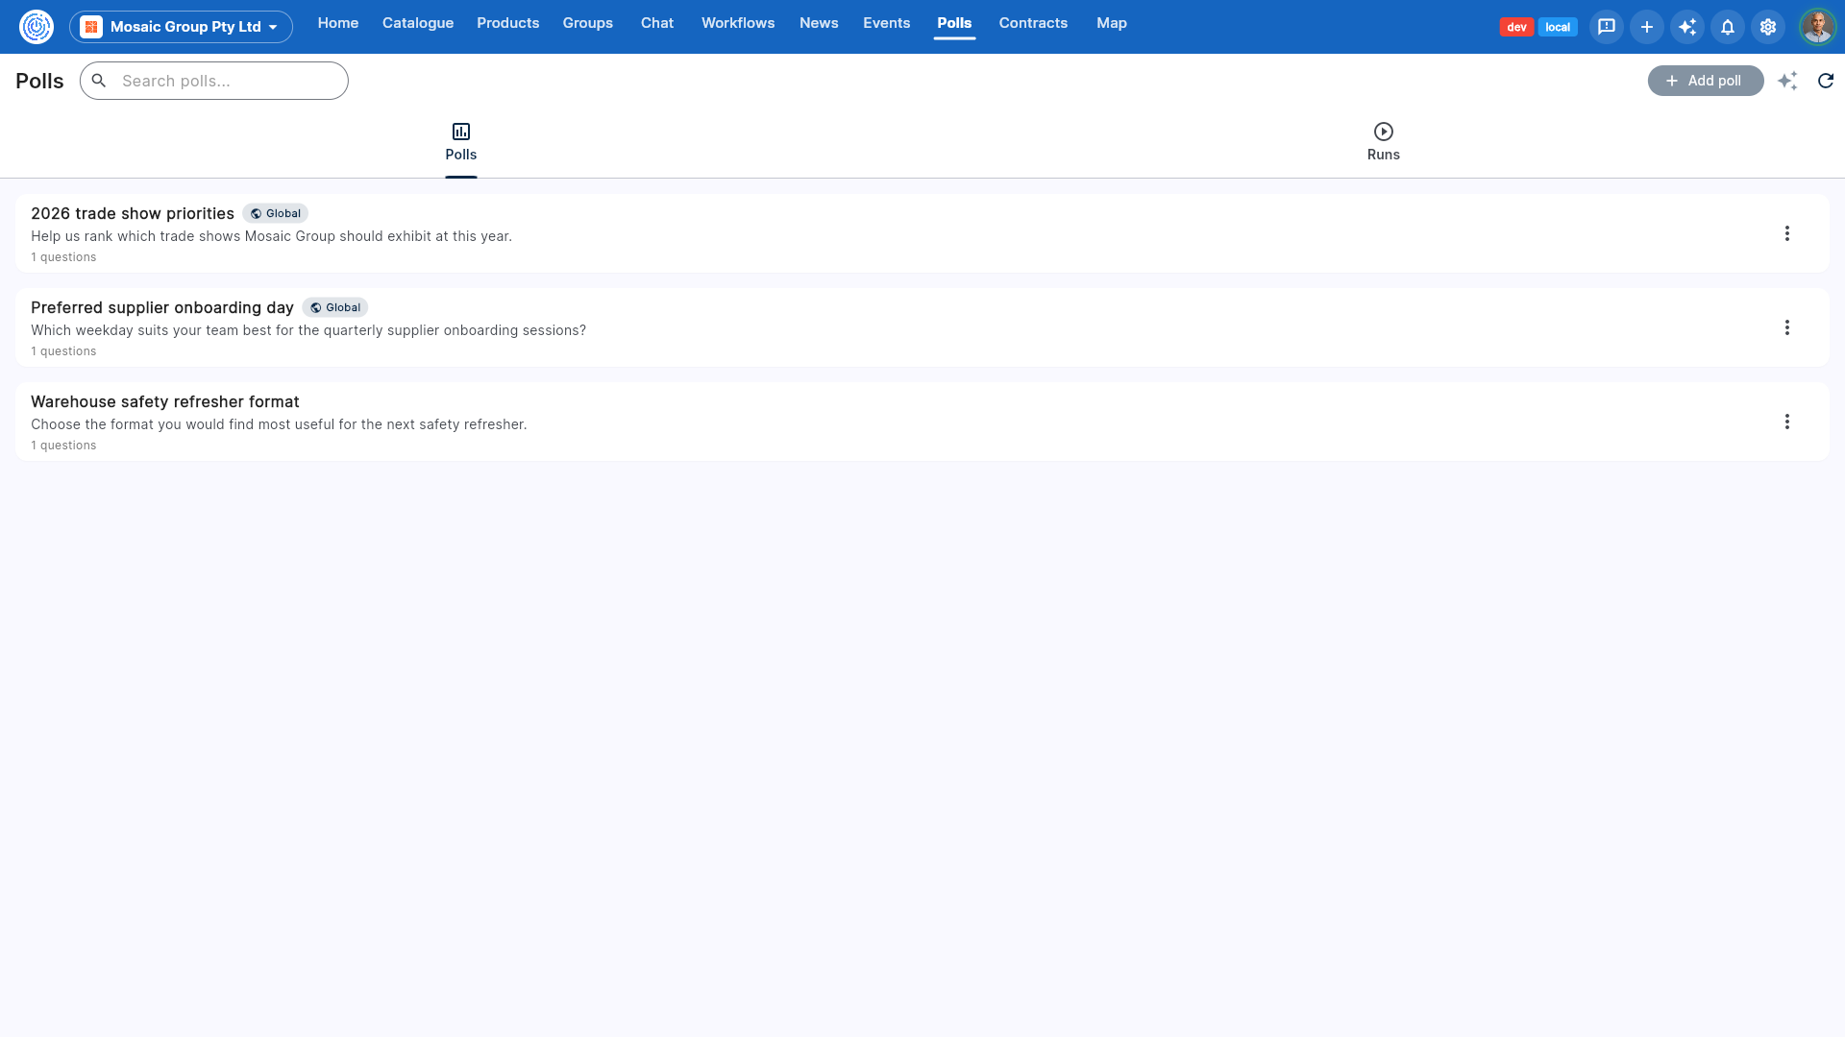Go to the Contracts menu item
The image size is (1845, 1037).
click(x=1033, y=23)
